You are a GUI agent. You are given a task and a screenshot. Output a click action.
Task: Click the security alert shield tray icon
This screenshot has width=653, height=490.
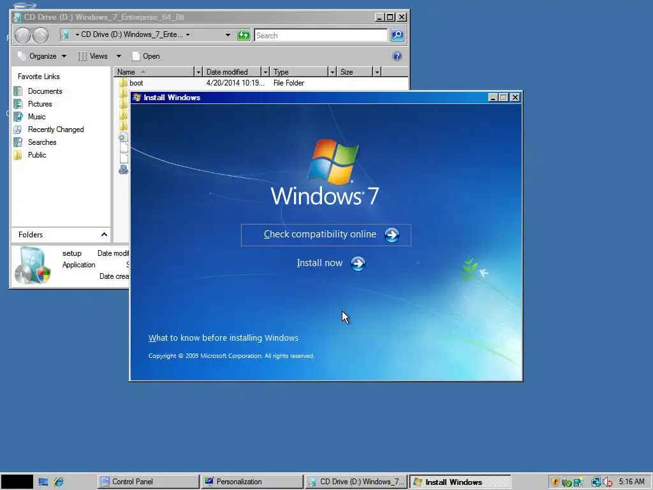pos(555,482)
